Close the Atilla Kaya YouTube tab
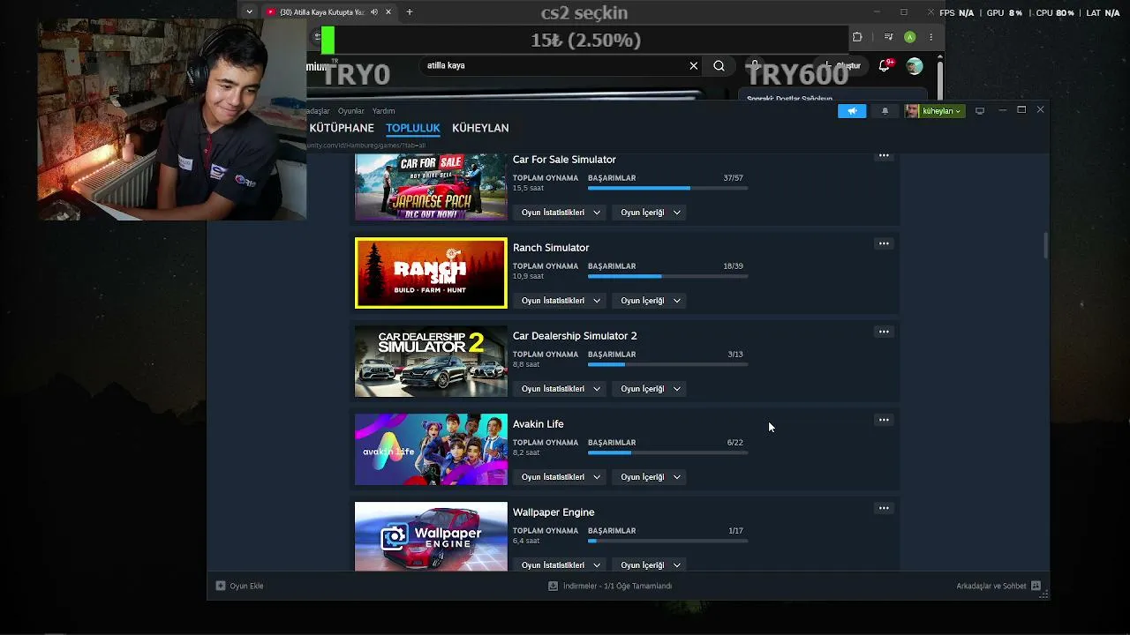 [x=388, y=12]
